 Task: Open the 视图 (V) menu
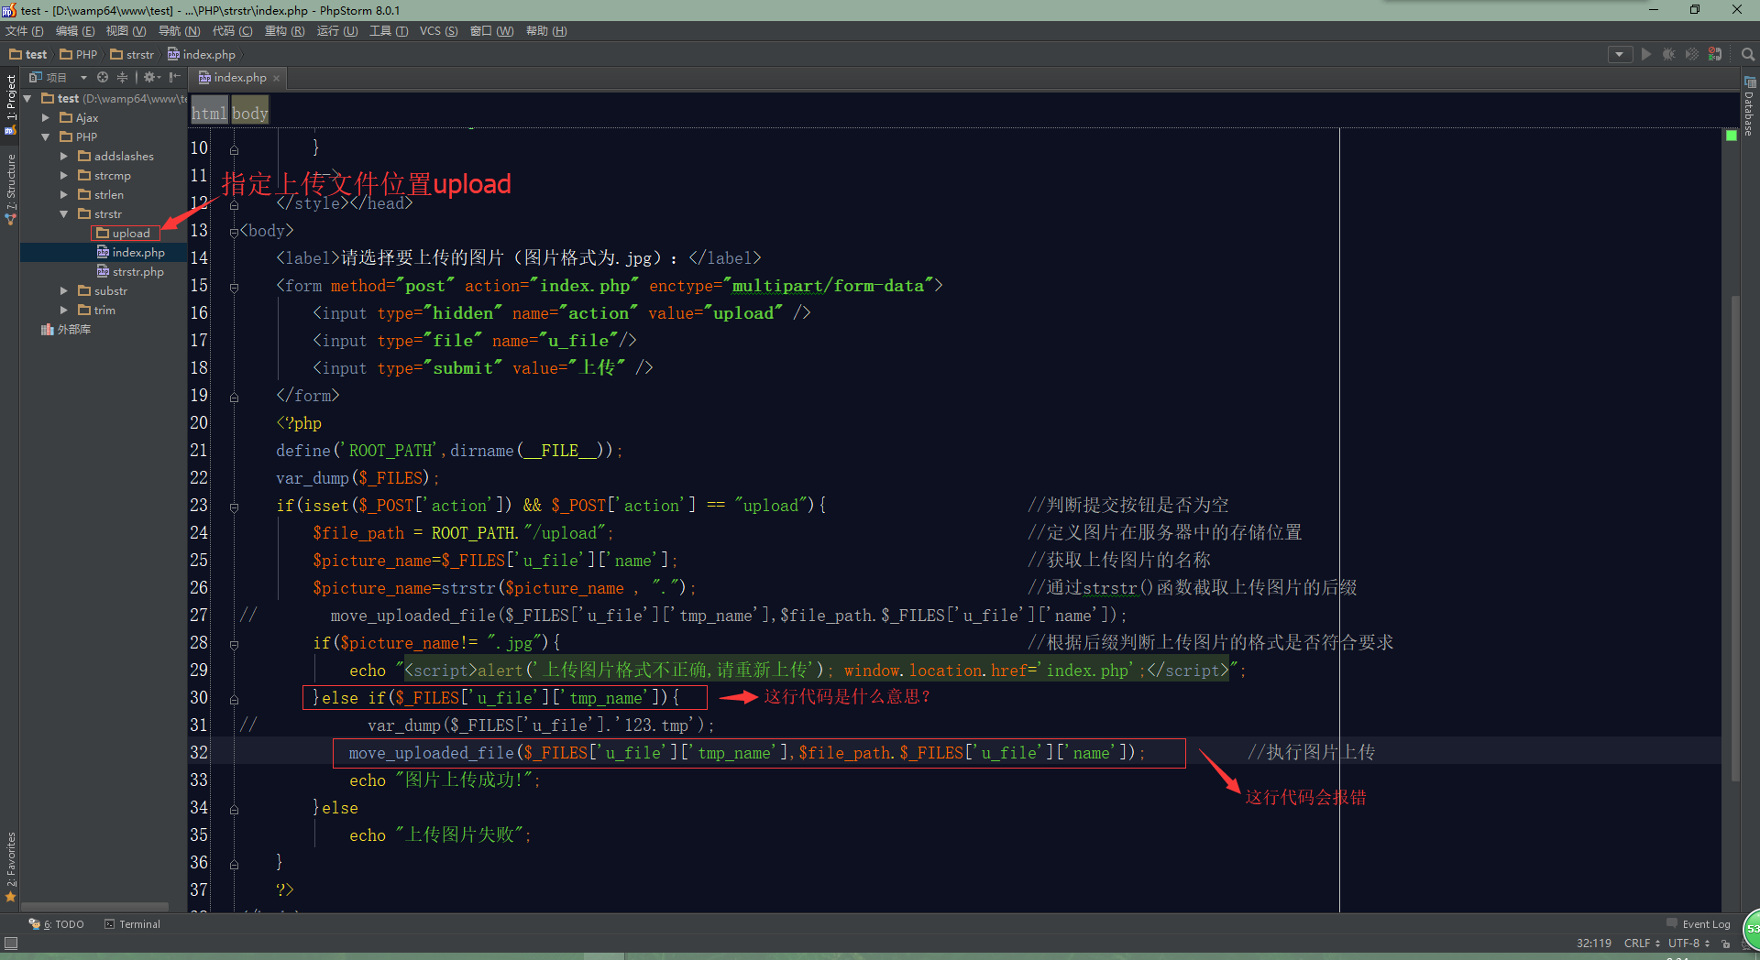coord(126,31)
